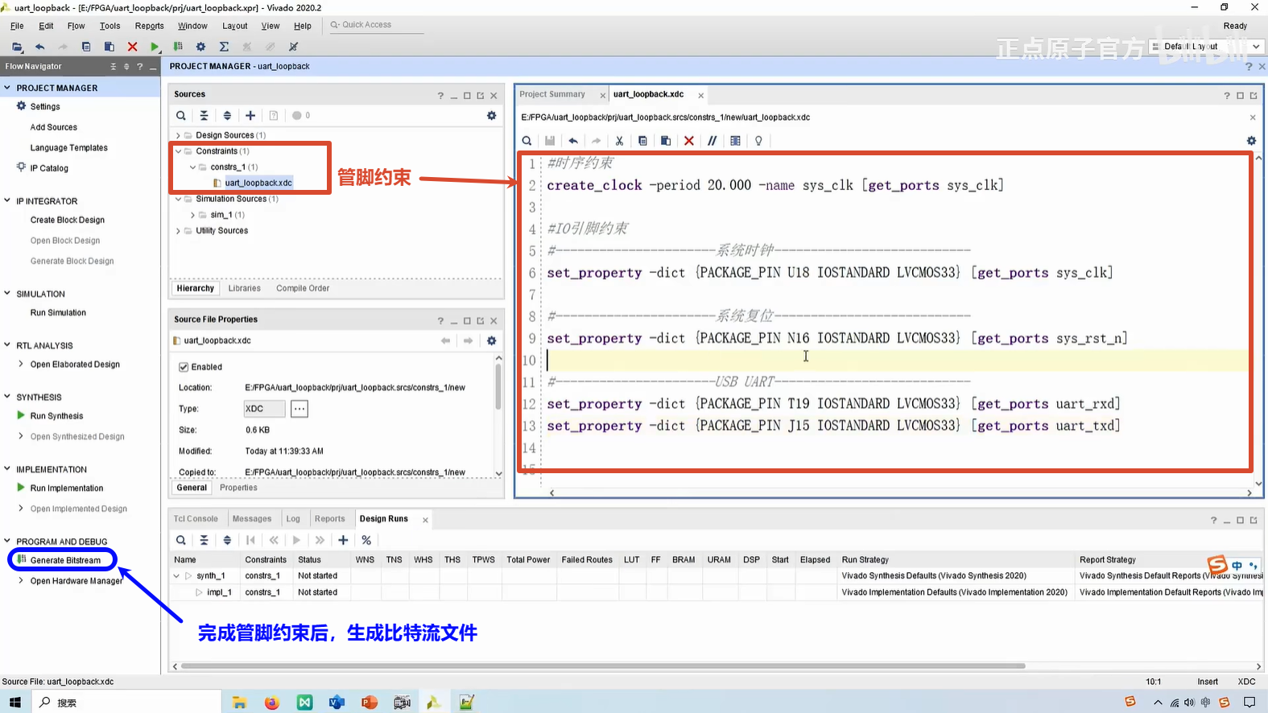The image size is (1268, 713).
Task: Click the Generate Bitstream icon in main toolbar
Action: pyautogui.click(x=178, y=47)
